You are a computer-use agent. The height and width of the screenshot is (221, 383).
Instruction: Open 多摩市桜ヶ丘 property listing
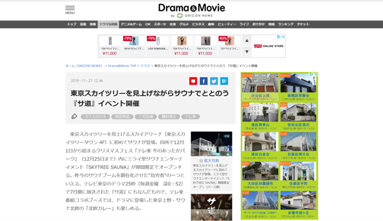[x=298, y=205]
